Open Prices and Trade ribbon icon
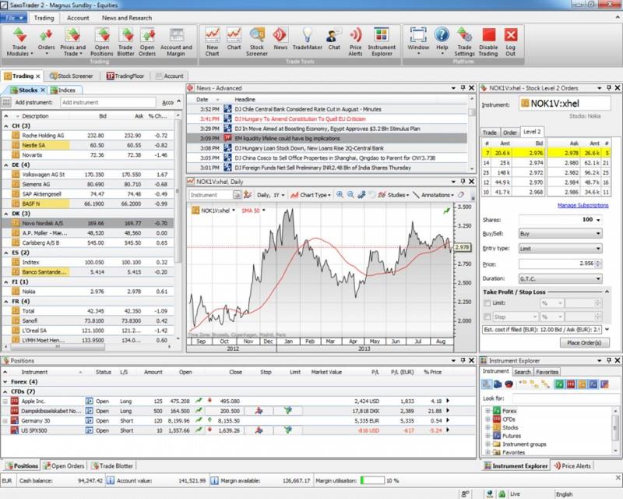623x499 pixels. click(72, 42)
